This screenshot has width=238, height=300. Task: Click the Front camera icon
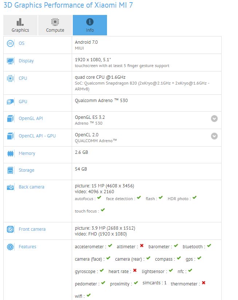11,229
